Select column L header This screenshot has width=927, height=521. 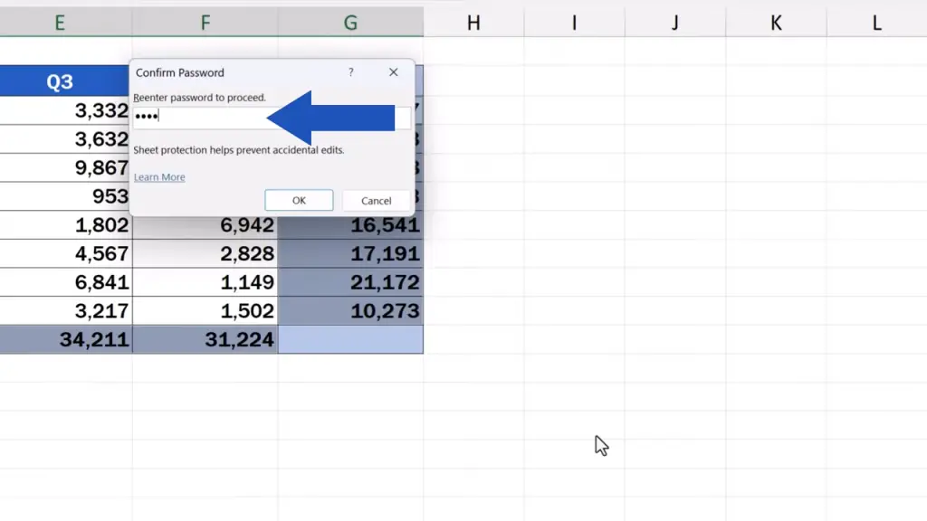(x=876, y=23)
